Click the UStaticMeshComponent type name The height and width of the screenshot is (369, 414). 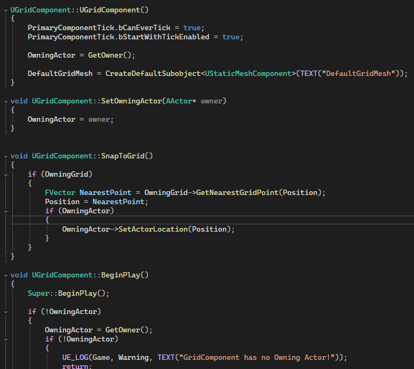[x=248, y=73]
